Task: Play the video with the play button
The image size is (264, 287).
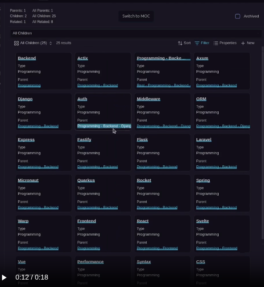Action: (4, 277)
